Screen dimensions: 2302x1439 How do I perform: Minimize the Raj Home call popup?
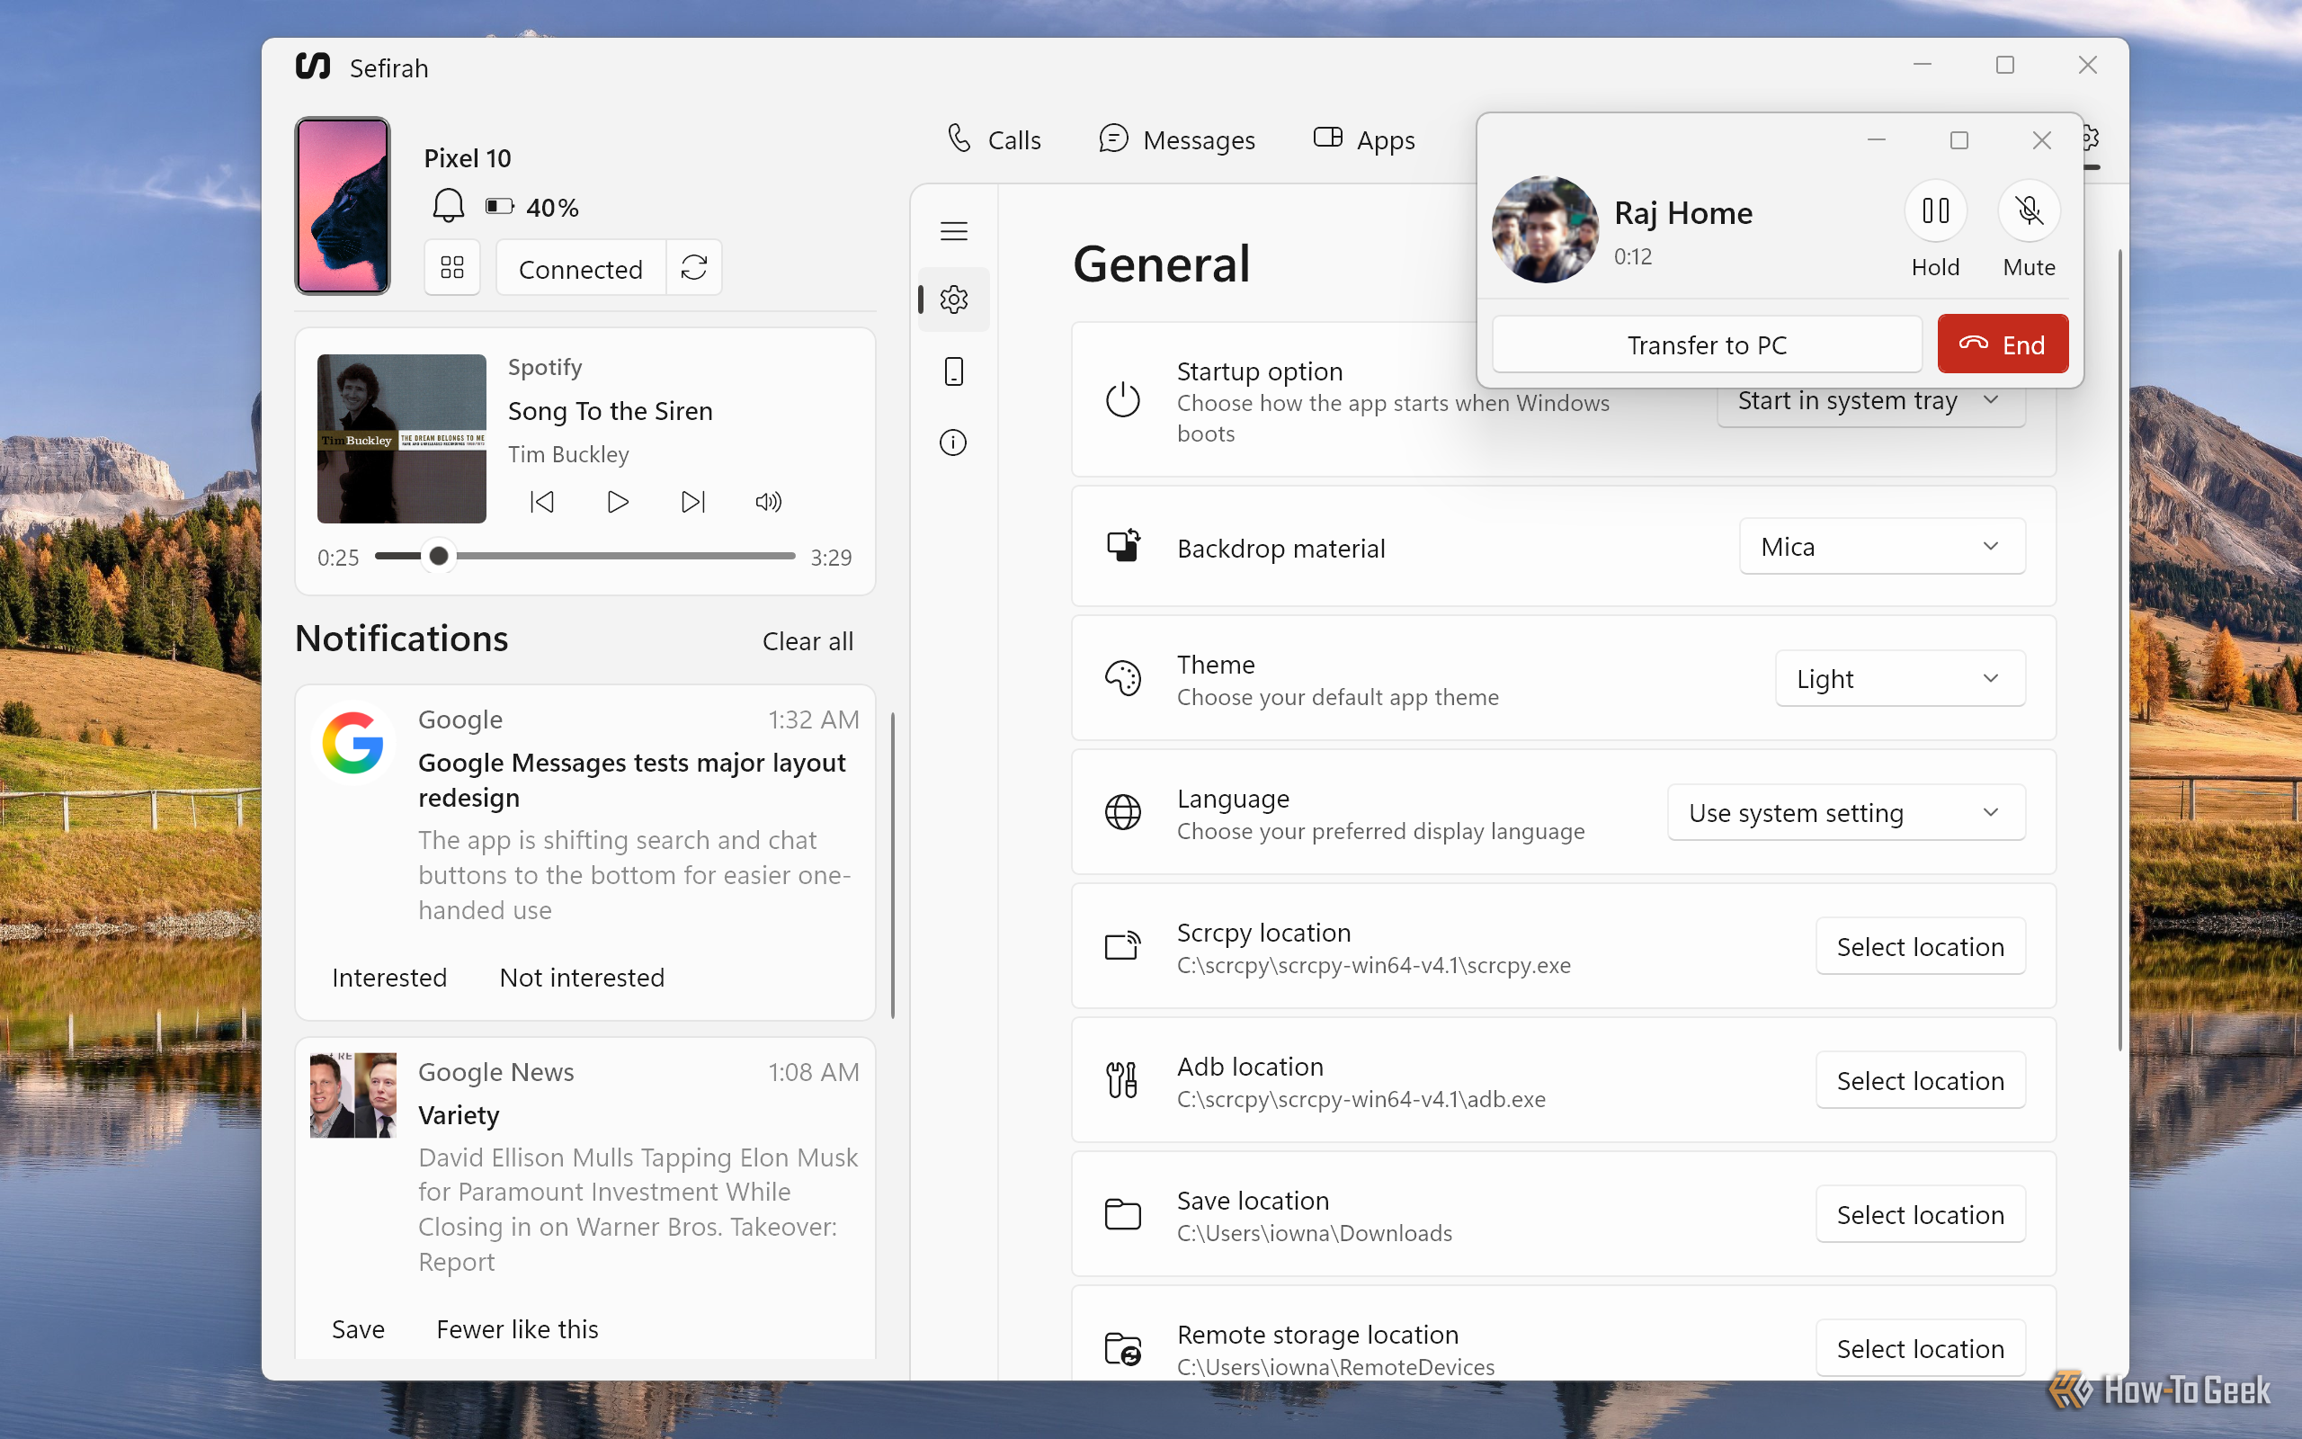(1876, 140)
